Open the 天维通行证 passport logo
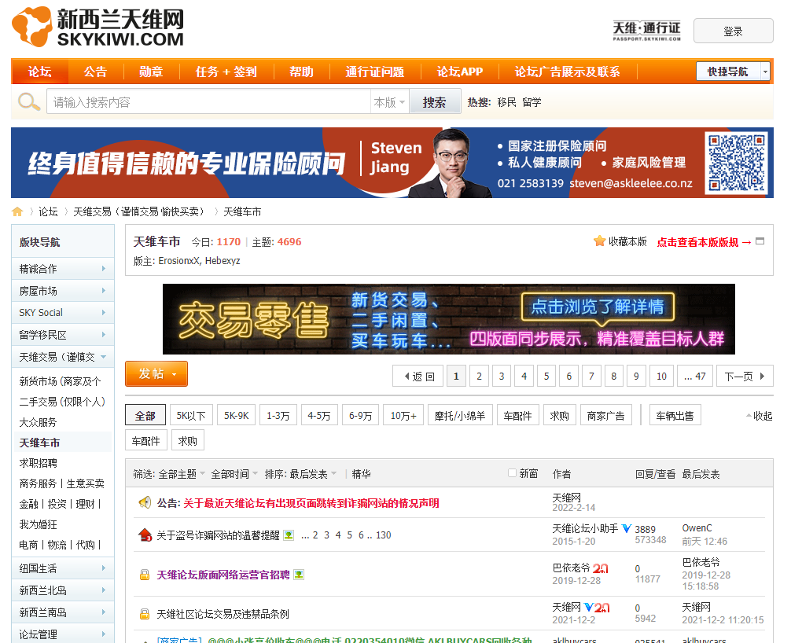791x643 pixels. tap(646, 31)
